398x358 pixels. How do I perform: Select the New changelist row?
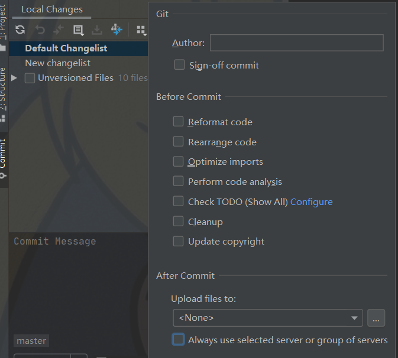click(78, 63)
